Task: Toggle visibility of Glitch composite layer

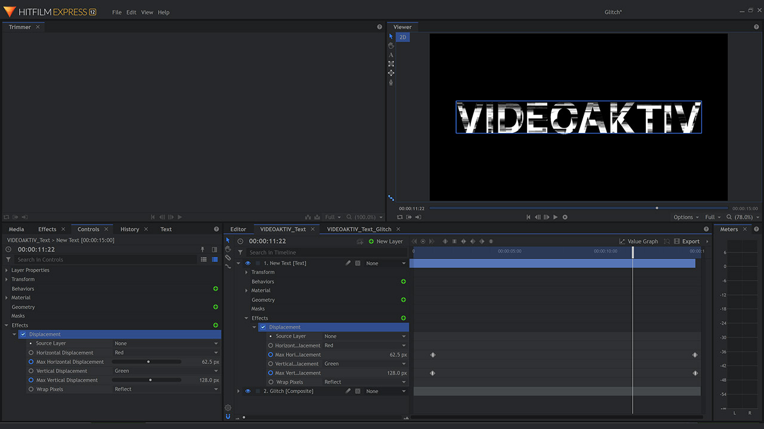Action: point(248,391)
